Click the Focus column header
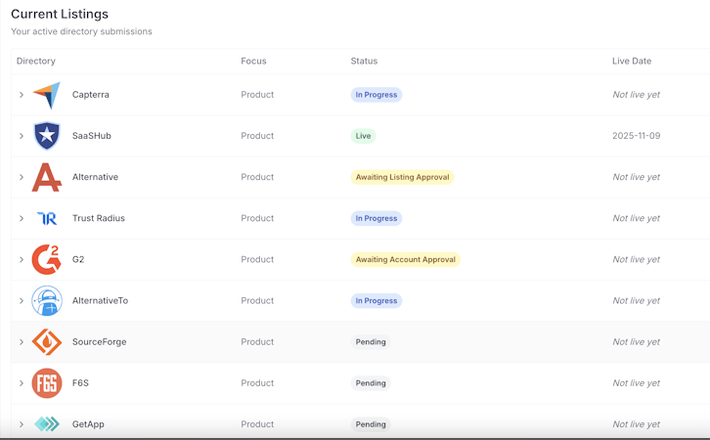Viewport: 710px width, 440px height. tap(253, 61)
